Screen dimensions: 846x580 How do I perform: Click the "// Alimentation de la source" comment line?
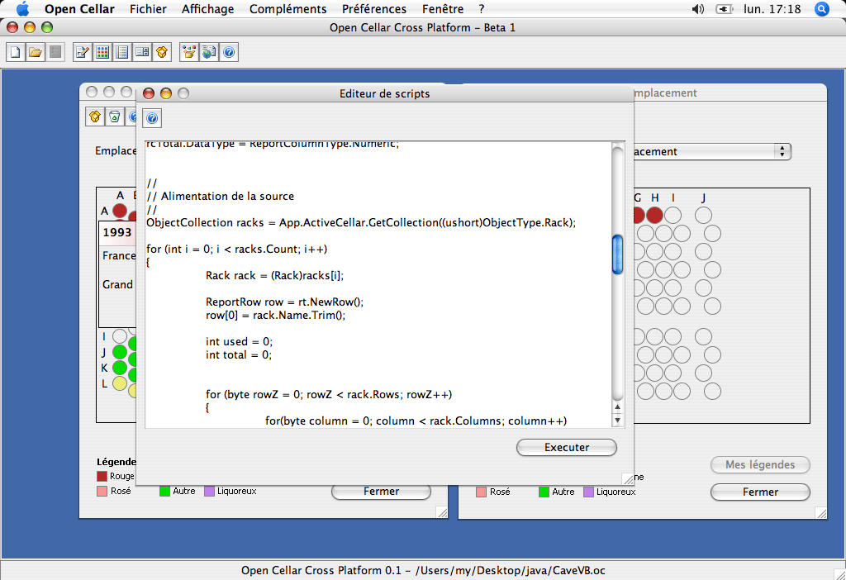point(220,197)
